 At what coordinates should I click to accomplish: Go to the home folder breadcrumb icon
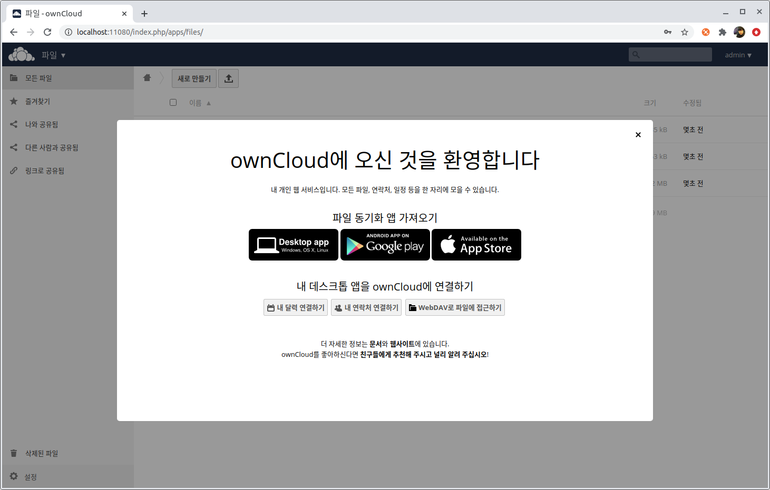147,78
